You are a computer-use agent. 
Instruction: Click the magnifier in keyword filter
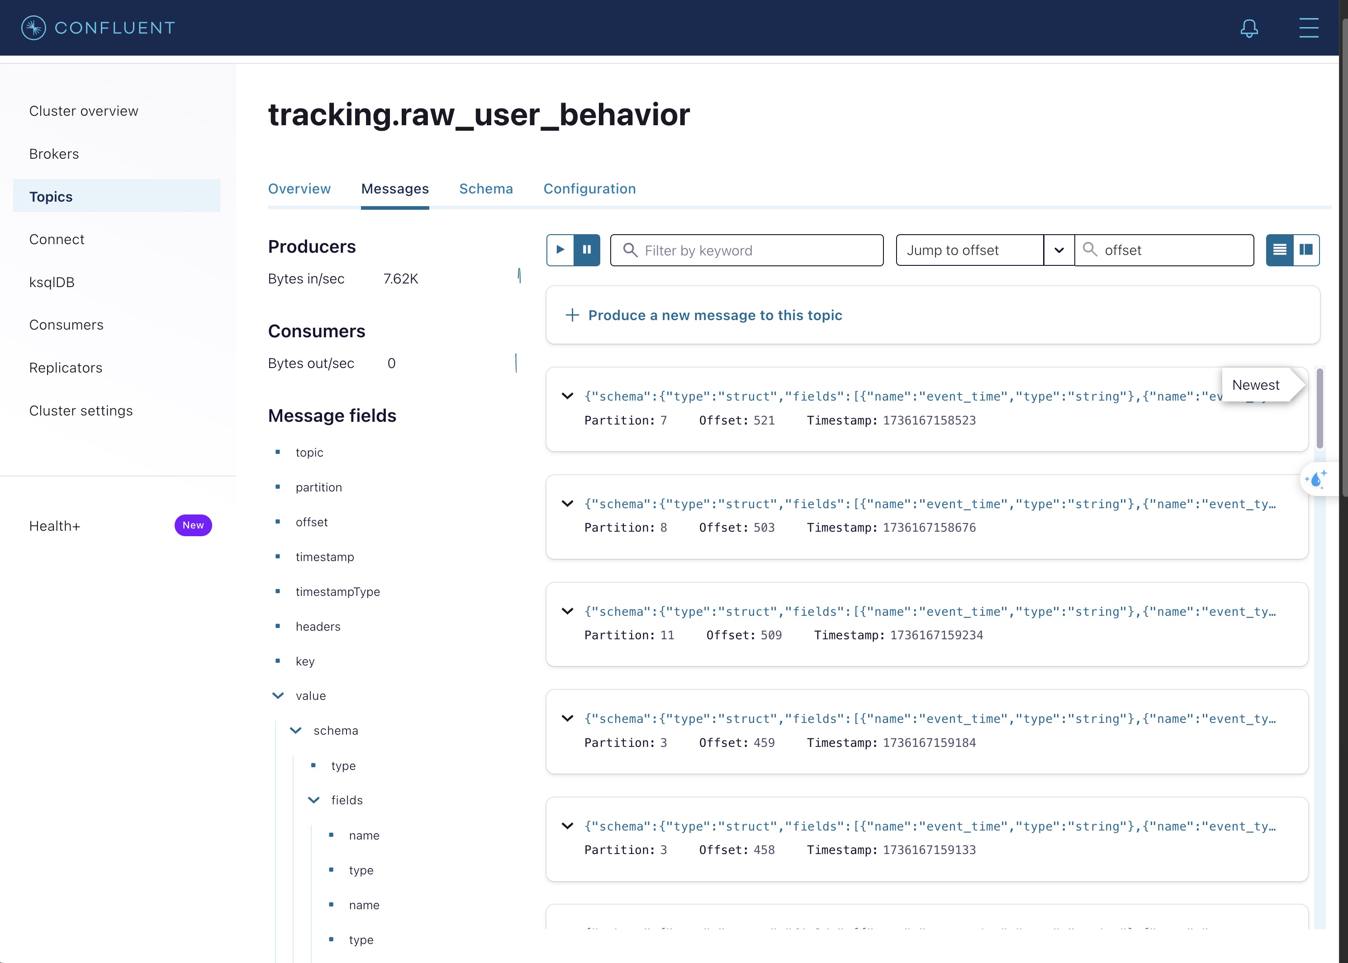[630, 250]
